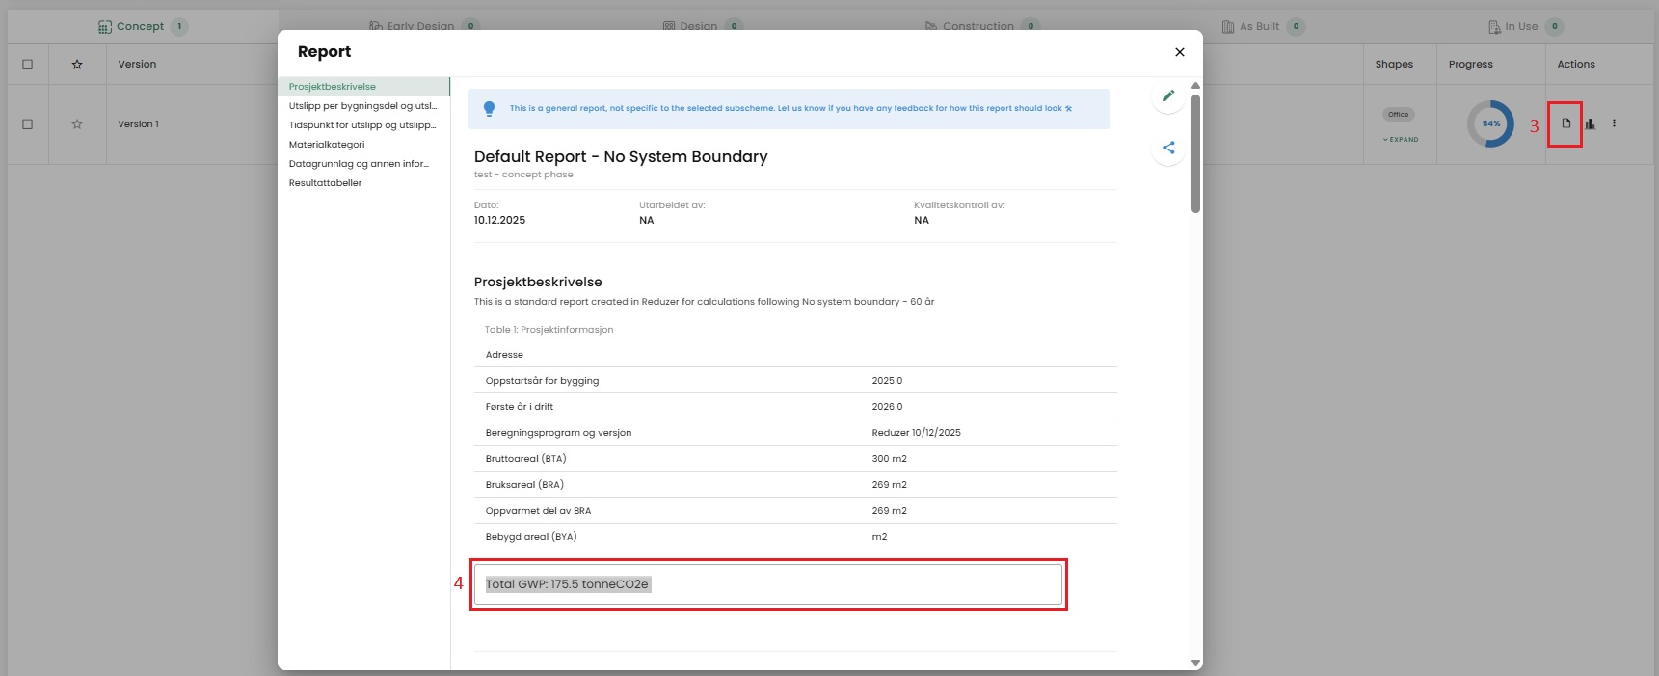The height and width of the screenshot is (676, 1659).
Task: Star the Version 1 row as favorite
Action: click(x=77, y=124)
